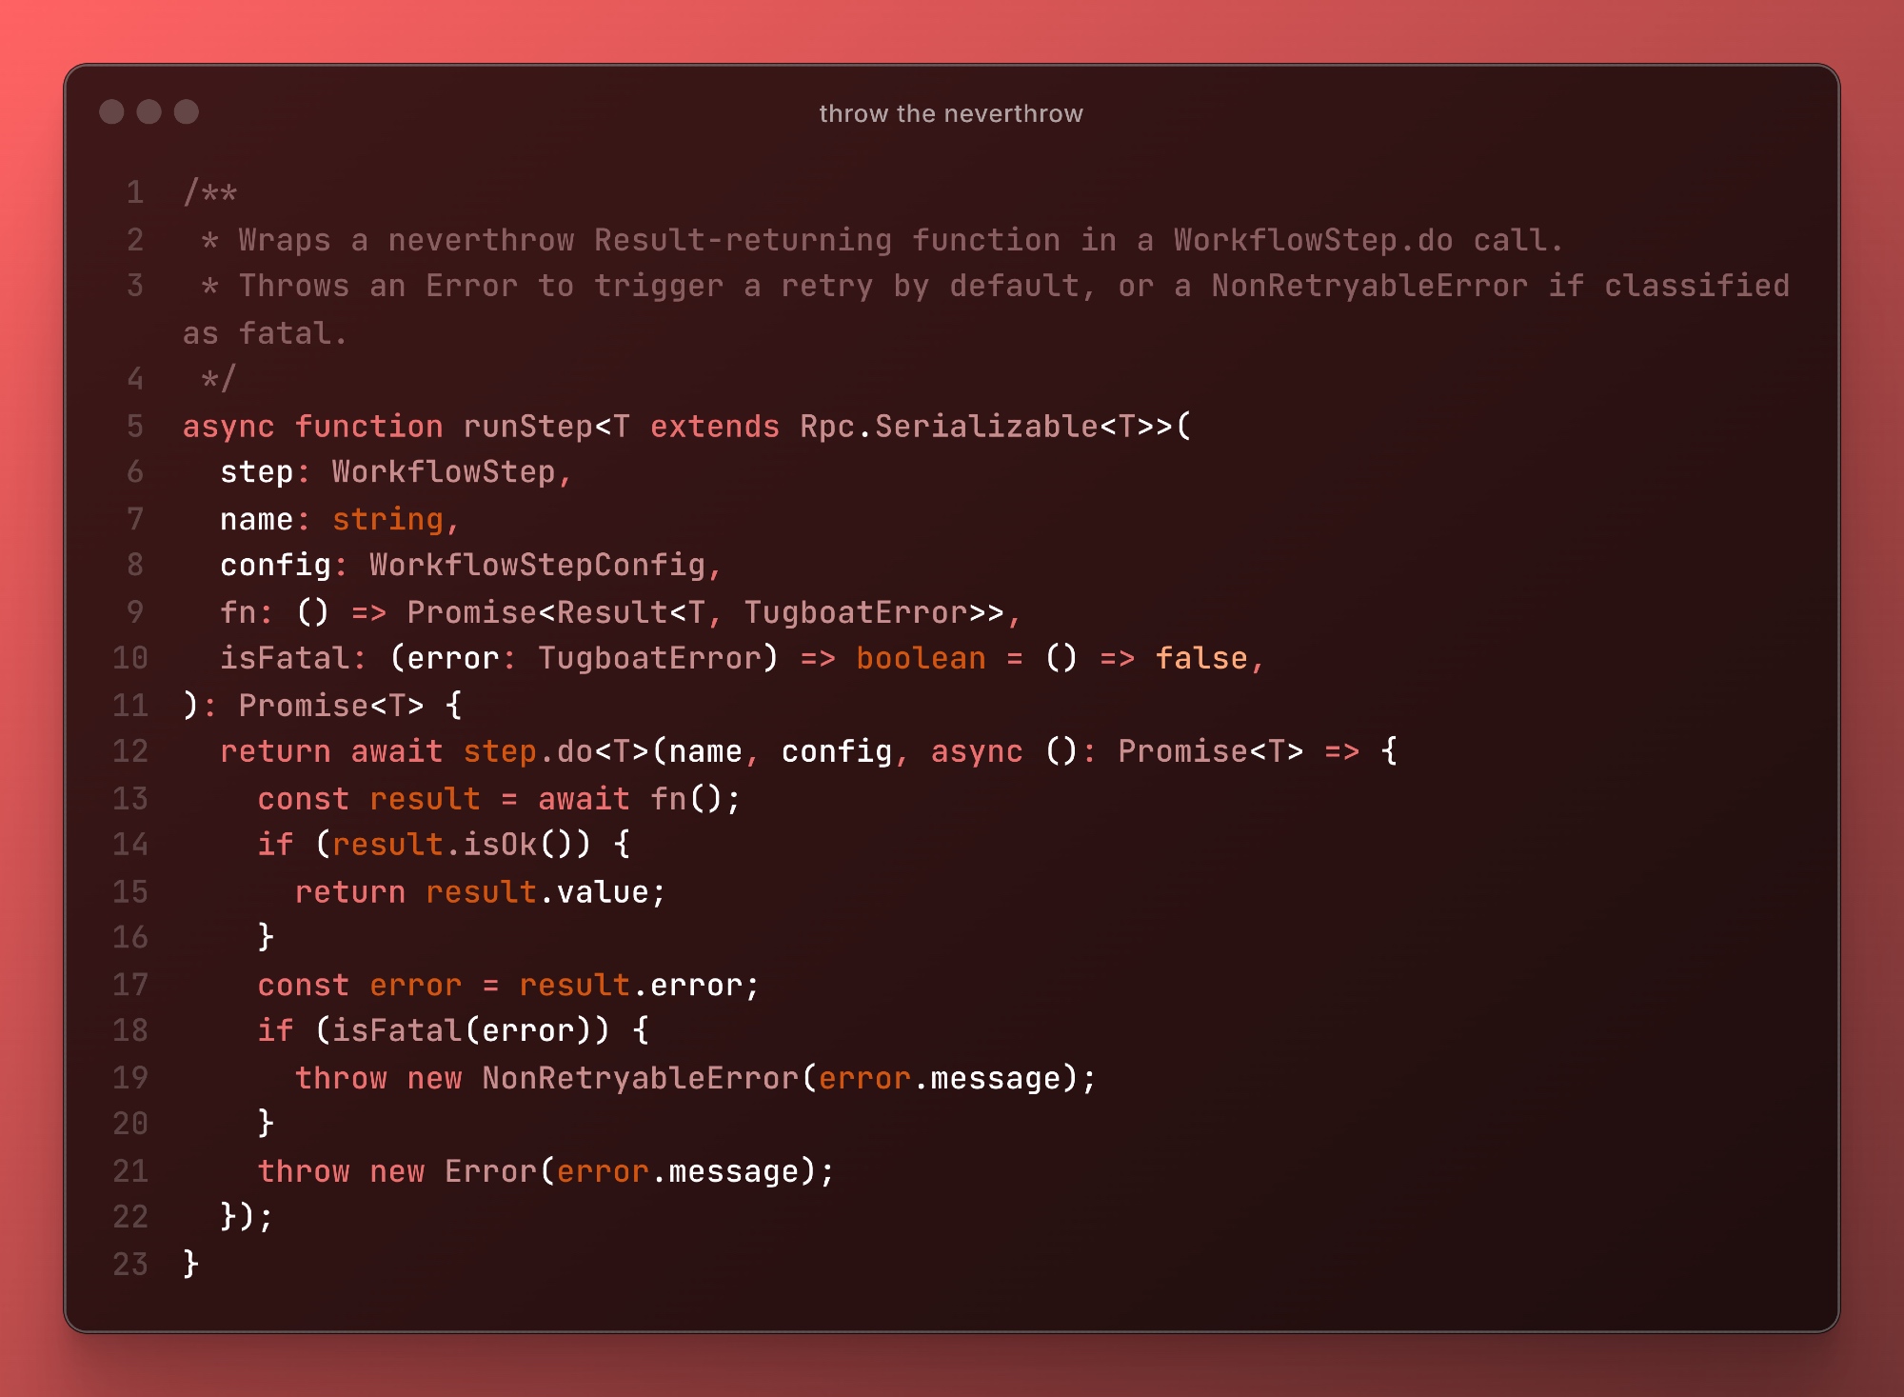The height and width of the screenshot is (1397, 1904).
Task: Click line number 23 in gutter
Action: point(130,1264)
